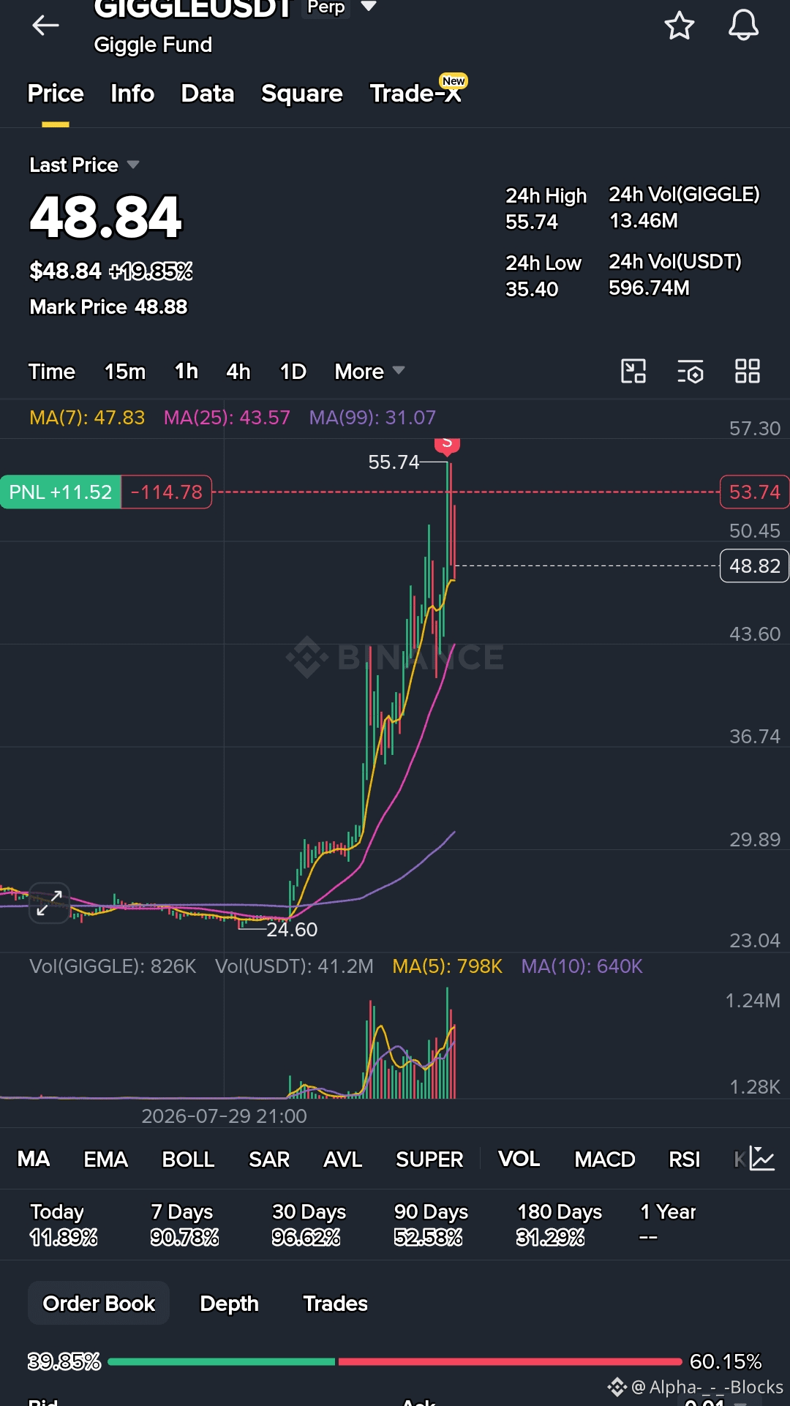Tap the 7 Days 90.78% performance
This screenshot has width=790, height=1406.
(184, 1224)
